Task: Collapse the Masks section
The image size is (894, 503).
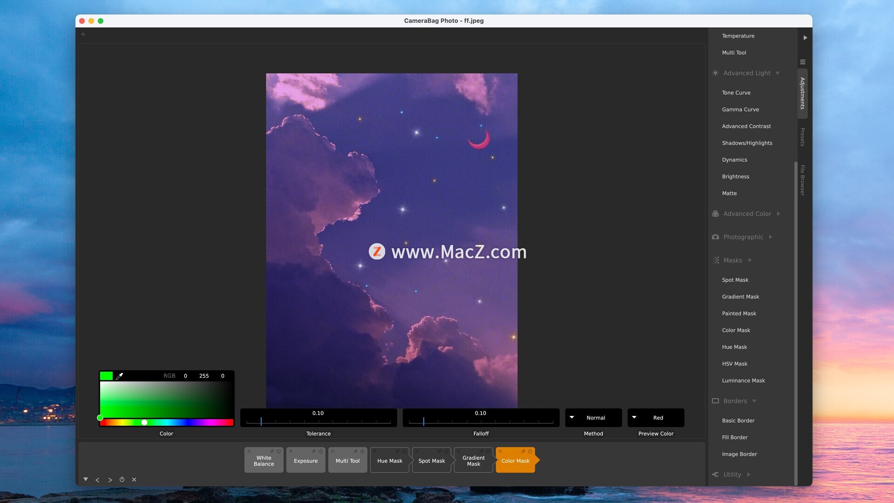Action: pyautogui.click(x=750, y=260)
